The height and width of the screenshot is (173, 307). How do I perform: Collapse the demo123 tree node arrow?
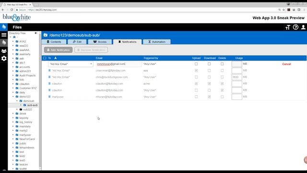coord(13,97)
